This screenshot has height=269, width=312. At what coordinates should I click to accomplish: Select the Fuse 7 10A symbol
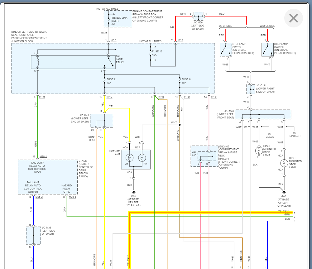[x=104, y=81]
